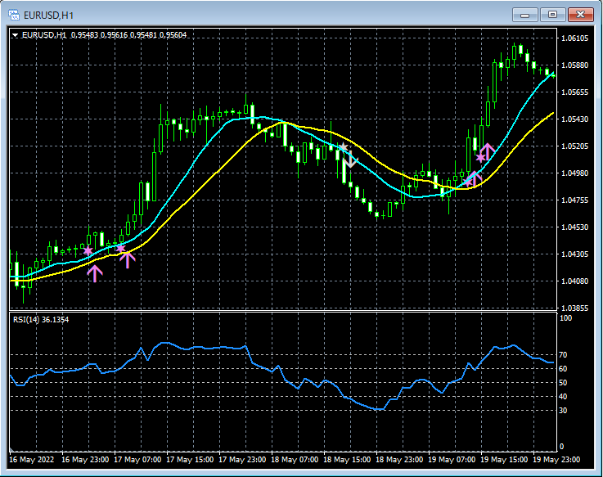The image size is (603, 477).
Task: Click the RSI 30 level label
Action: (563, 411)
